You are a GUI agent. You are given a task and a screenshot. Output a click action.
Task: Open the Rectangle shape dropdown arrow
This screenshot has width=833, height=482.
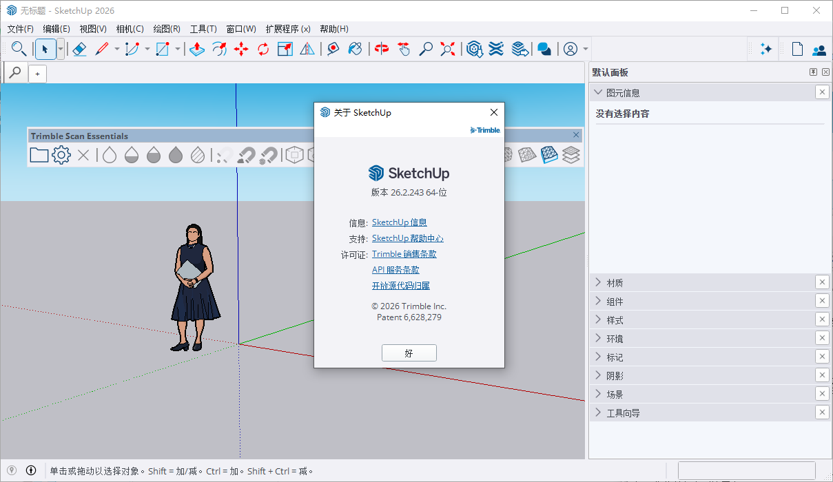177,49
